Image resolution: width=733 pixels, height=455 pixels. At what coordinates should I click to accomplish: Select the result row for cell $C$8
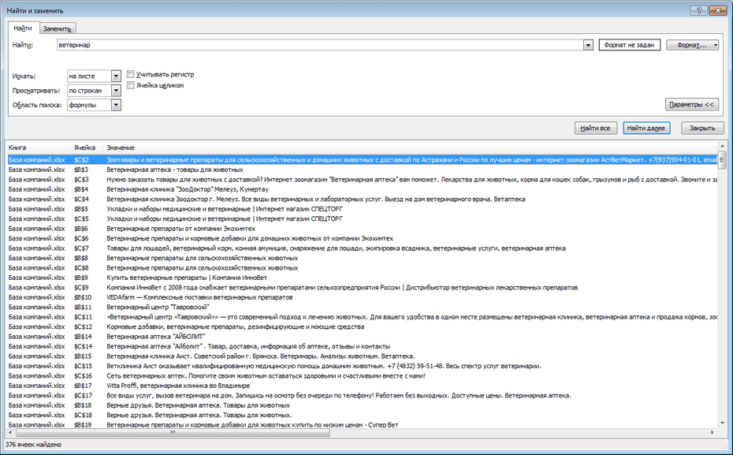pos(362,268)
